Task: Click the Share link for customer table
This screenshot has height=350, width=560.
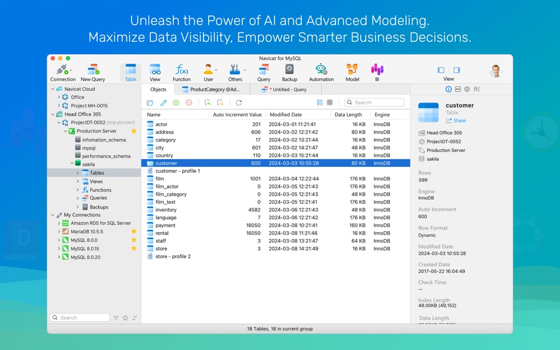Action: (x=456, y=121)
